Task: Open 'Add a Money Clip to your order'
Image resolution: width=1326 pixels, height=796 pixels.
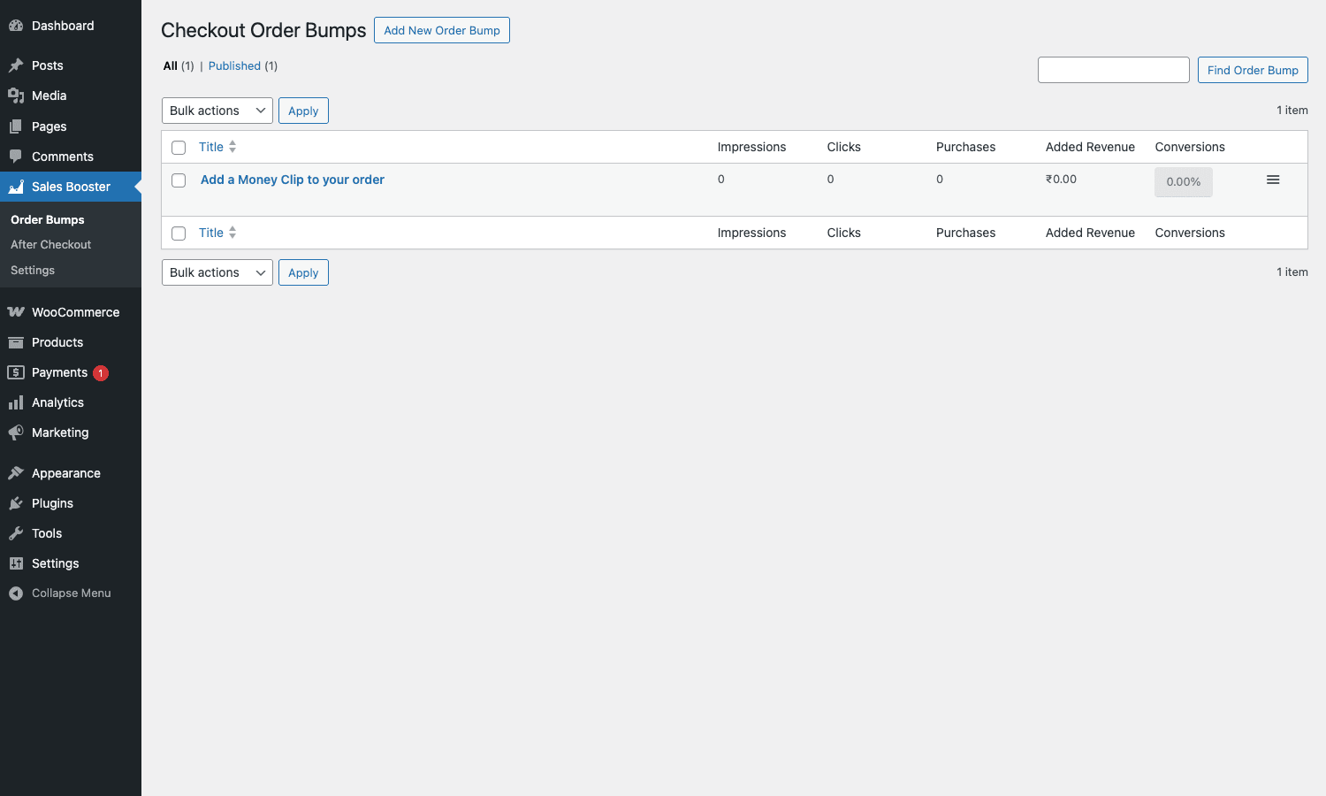Action: (x=293, y=180)
